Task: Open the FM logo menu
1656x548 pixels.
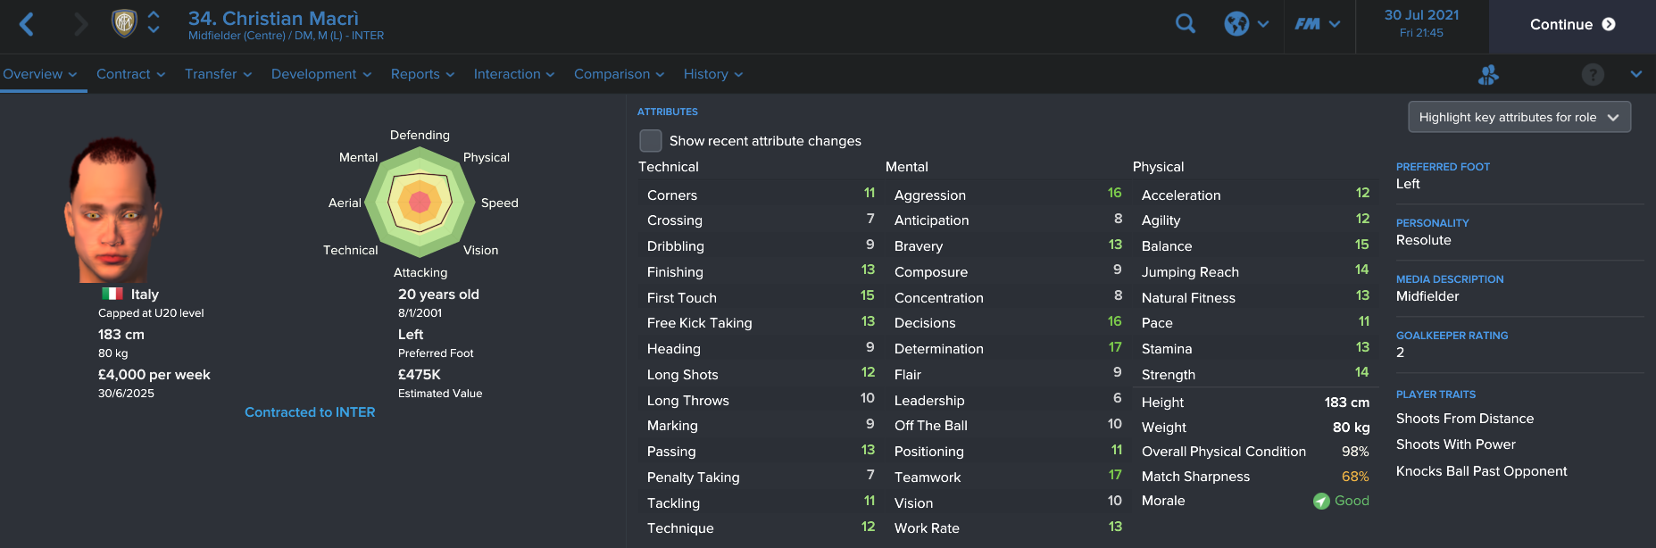Action: [1318, 24]
